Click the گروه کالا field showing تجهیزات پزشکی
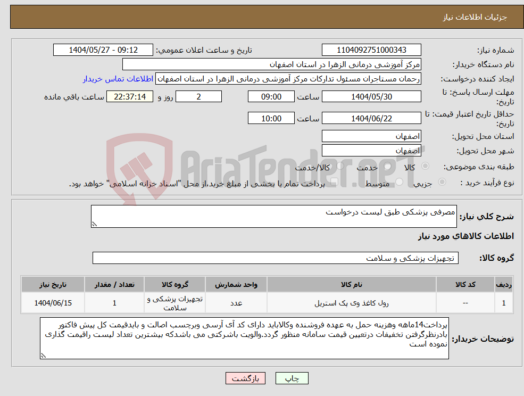This screenshot has height=396, width=524. (276, 258)
